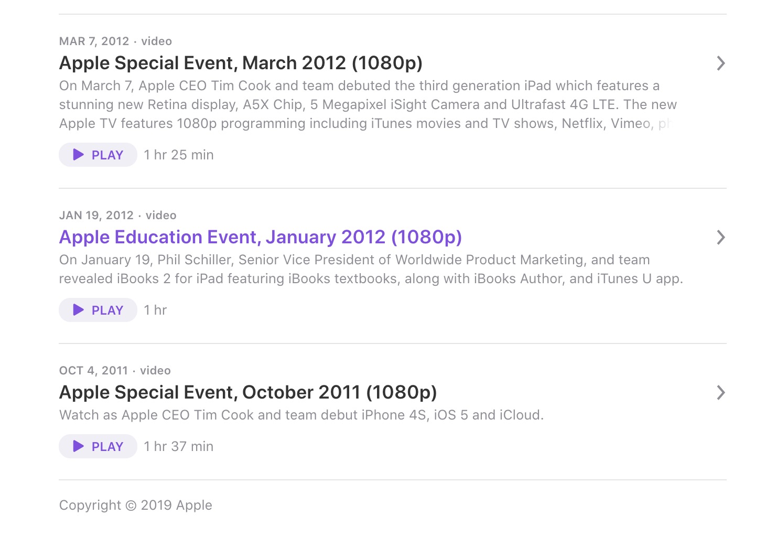
Task: Open Apple Special Event, March 2012 title
Action: pyautogui.click(x=241, y=63)
